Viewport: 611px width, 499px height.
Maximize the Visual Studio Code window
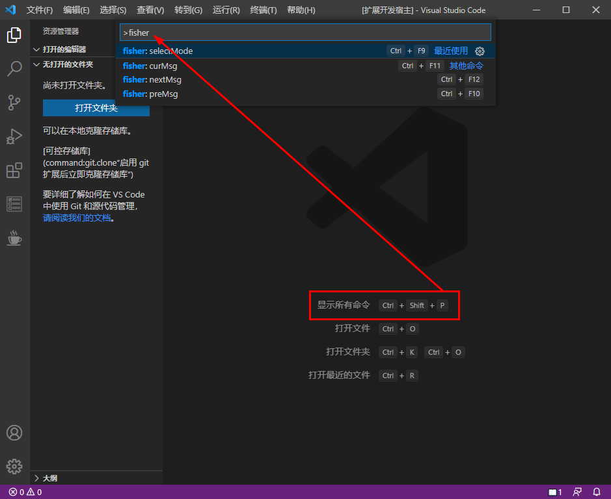[566, 10]
